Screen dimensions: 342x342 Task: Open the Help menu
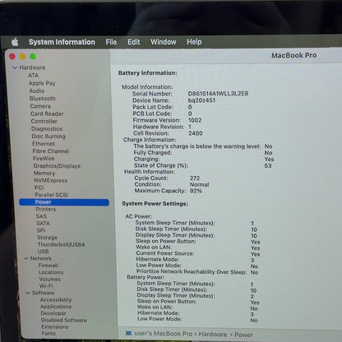(194, 42)
